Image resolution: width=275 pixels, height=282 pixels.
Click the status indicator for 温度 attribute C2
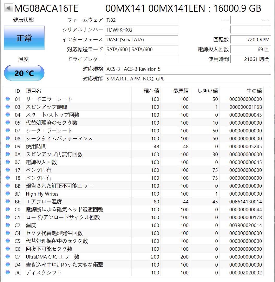pos(8,225)
